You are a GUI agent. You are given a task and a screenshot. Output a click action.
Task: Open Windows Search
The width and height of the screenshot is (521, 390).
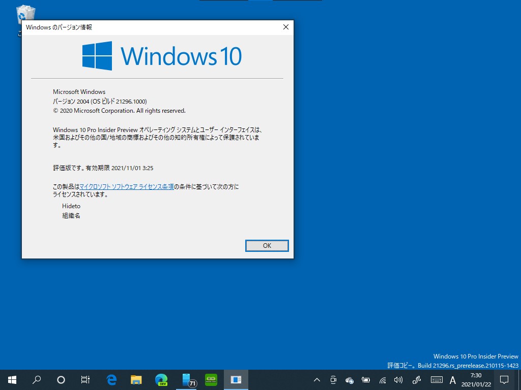coord(37,379)
